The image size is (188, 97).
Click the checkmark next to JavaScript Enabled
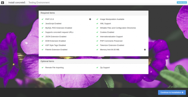(x=42, y=23)
